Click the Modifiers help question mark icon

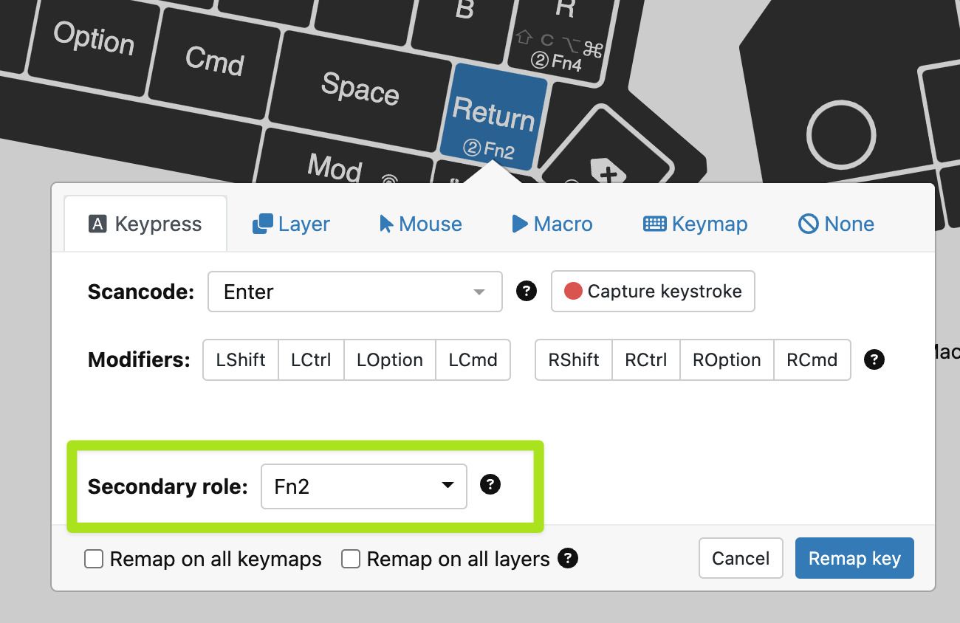coord(874,359)
